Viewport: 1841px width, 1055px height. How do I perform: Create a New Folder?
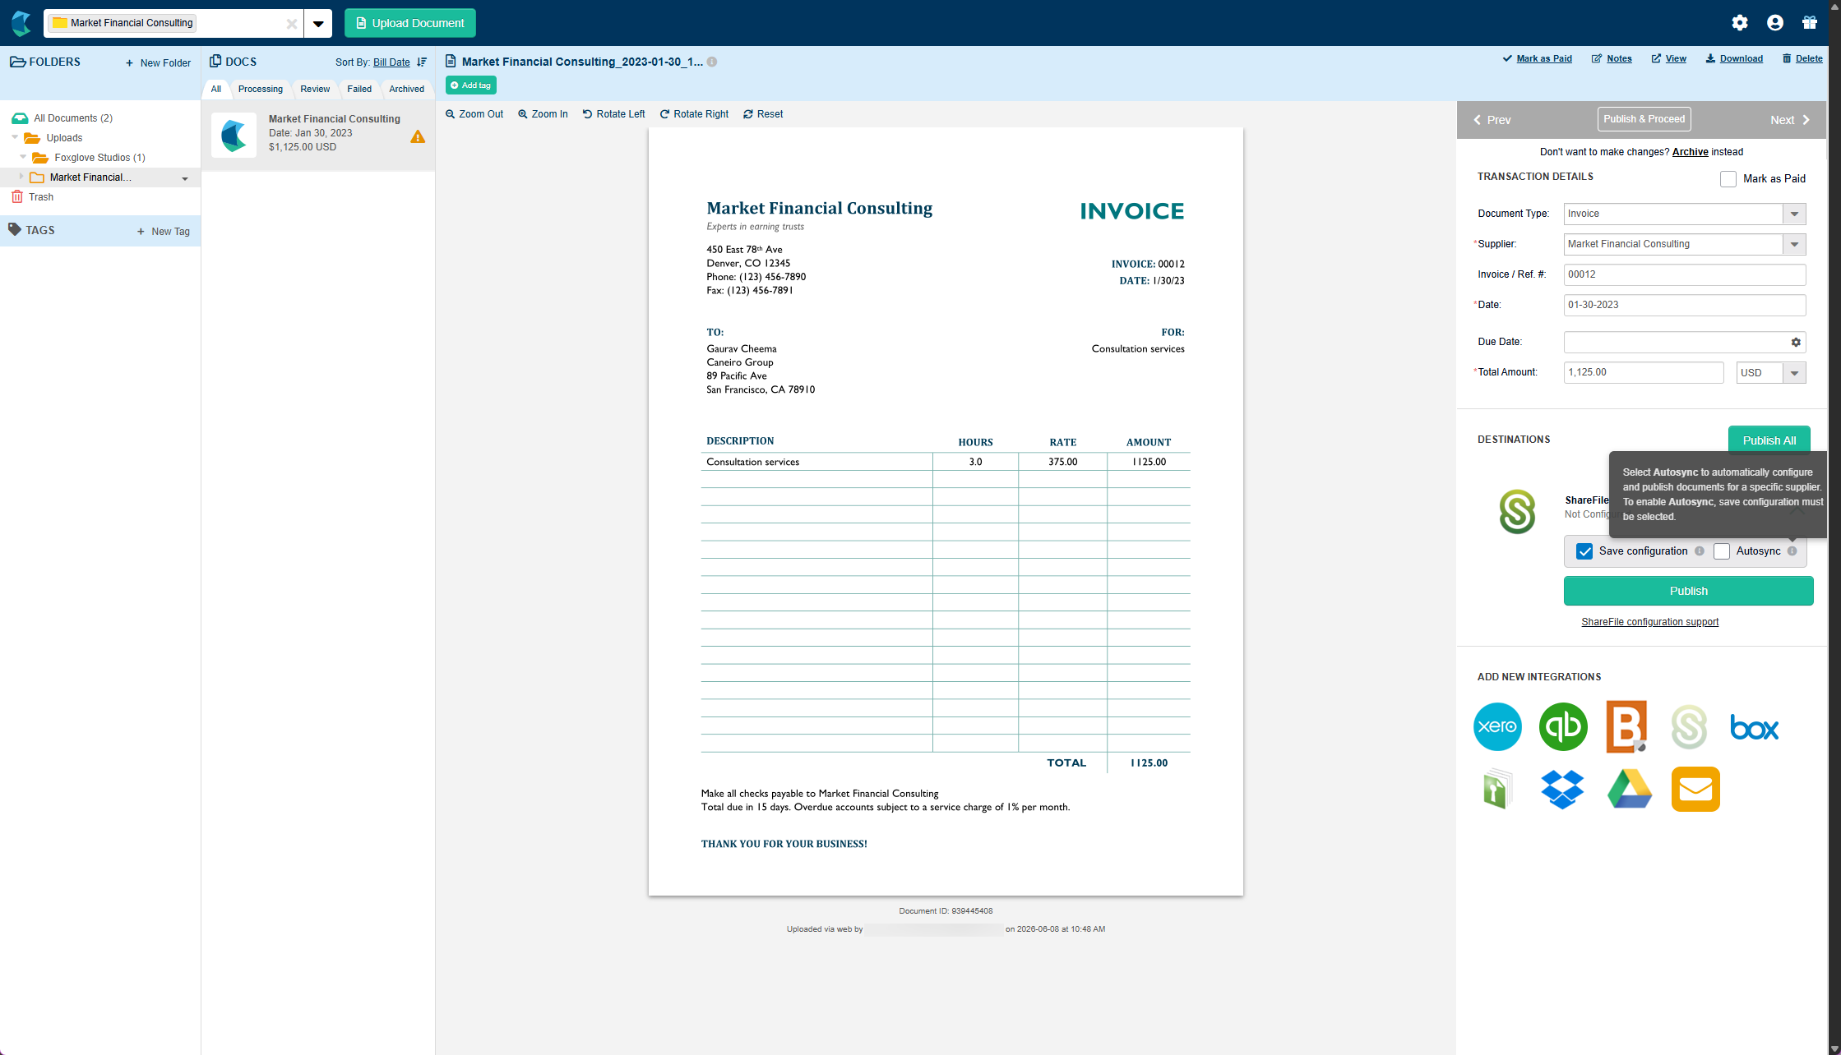pyautogui.click(x=158, y=63)
